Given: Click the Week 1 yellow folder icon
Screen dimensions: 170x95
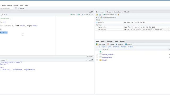Looking at the screenshot, I should tap(100, 60).
